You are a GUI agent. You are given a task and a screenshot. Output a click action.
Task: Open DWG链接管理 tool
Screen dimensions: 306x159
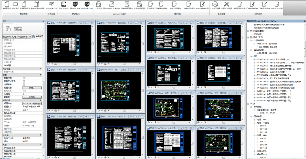click(202, 5)
